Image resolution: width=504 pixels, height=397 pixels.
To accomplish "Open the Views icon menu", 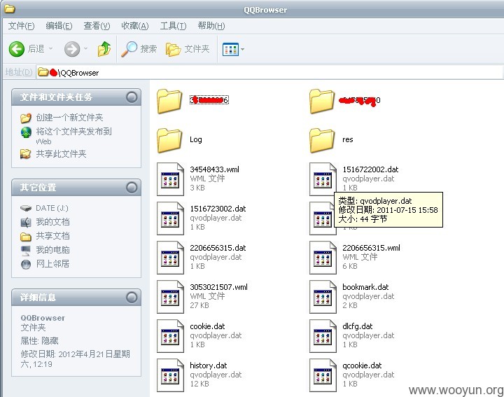I will (230, 49).
